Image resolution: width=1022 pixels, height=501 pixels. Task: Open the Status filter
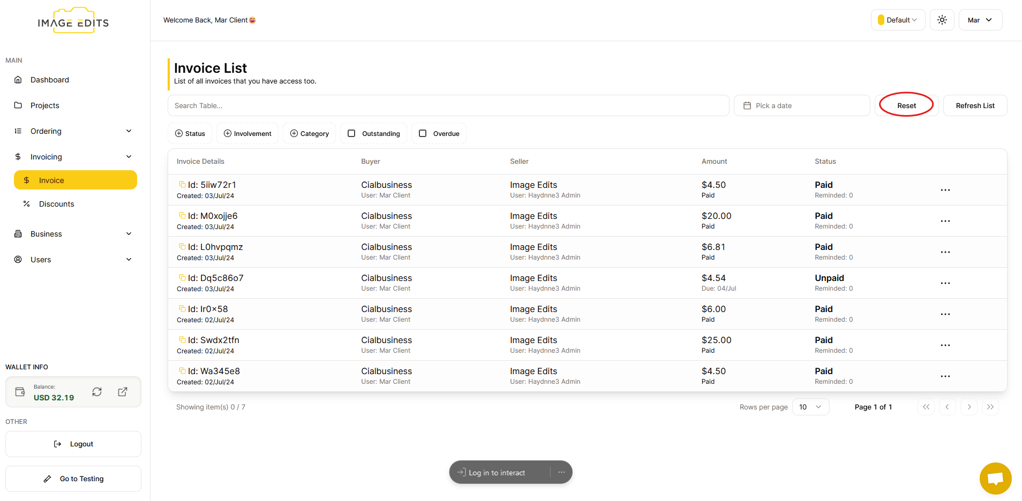[x=190, y=133]
